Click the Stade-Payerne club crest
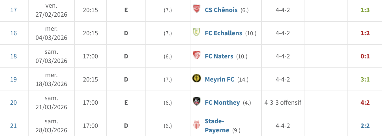 pyautogui.click(x=196, y=125)
